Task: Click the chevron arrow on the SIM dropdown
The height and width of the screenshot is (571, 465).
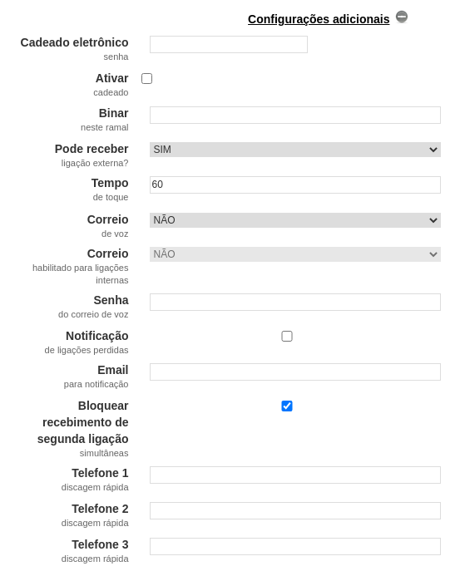Action: [433, 150]
